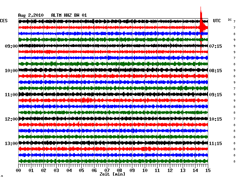Click the "11:15" UTC time label

point(215,143)
